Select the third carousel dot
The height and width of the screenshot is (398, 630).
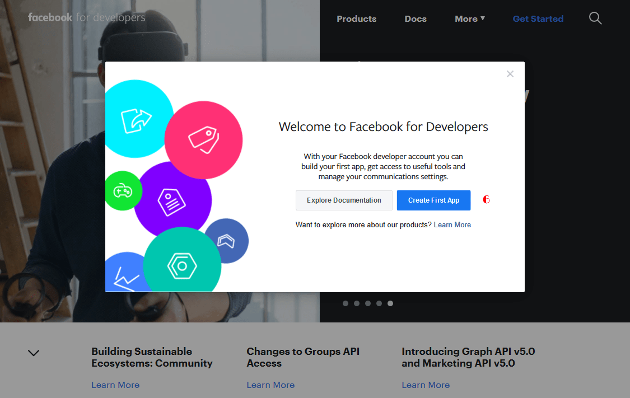click(368, 303)
